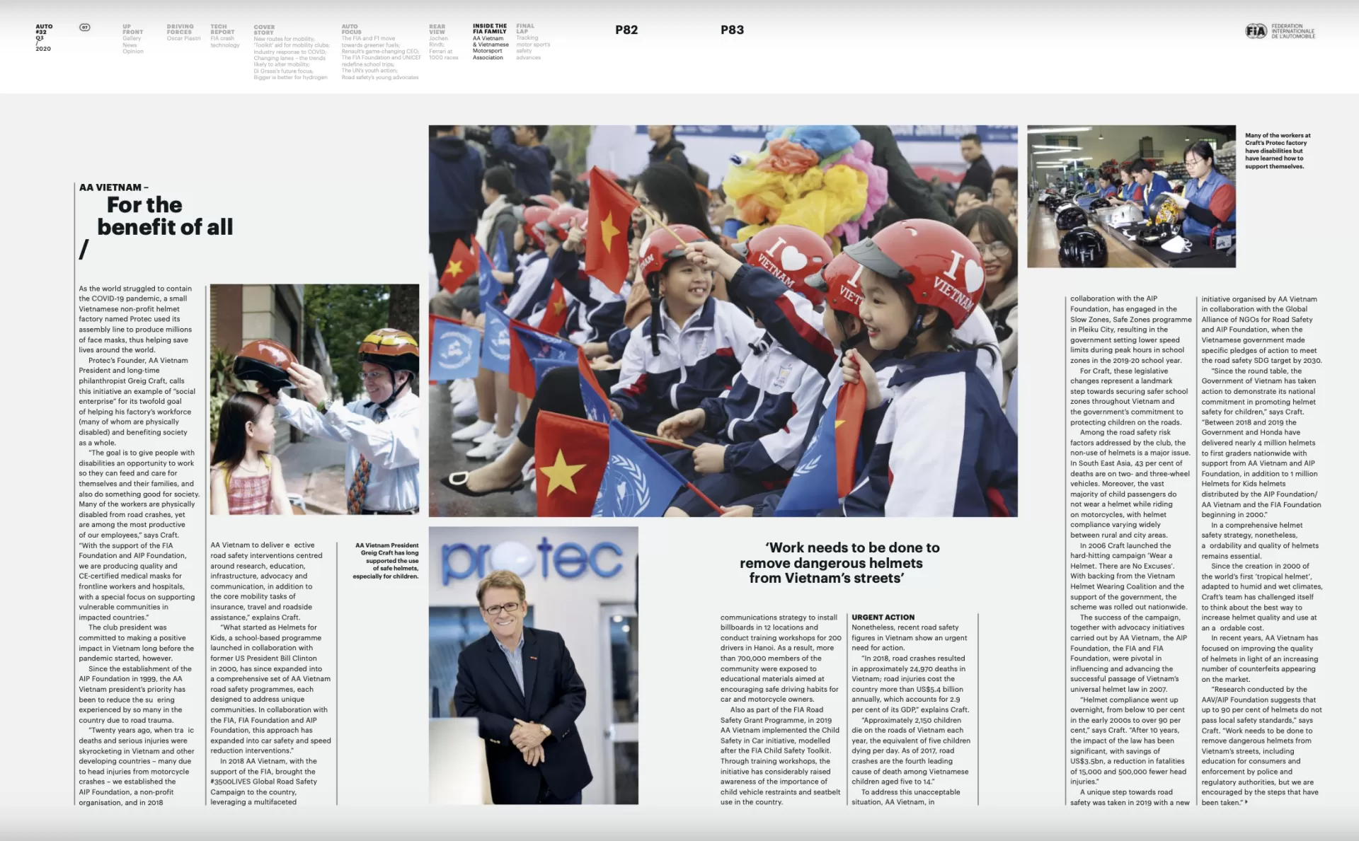This screenshot has width=1359, height=841.
Task: Open the Protec factory workers photo
Action: coord(1131,197)
